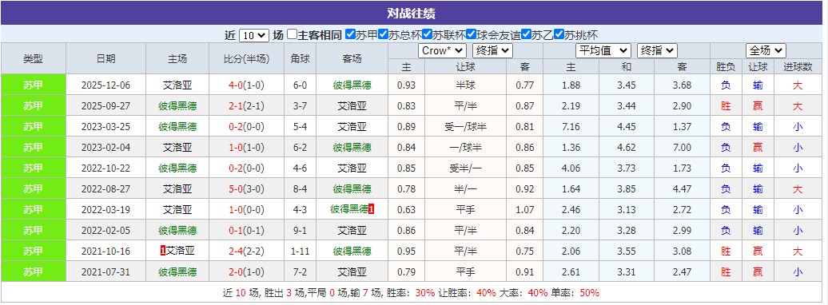Uncheck the 苏总杯 checkbox
This screenshot has height=305, width=828.
click(x=384, y=35)
